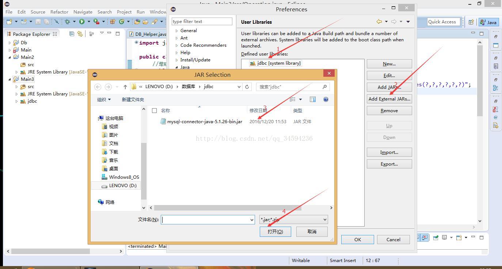
Task: Expand the jdbc library under Main3
Action: tap(16, 101)
